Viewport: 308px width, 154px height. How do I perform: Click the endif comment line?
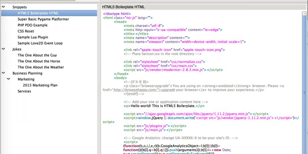pyautogui.click(x=134, y=94)
